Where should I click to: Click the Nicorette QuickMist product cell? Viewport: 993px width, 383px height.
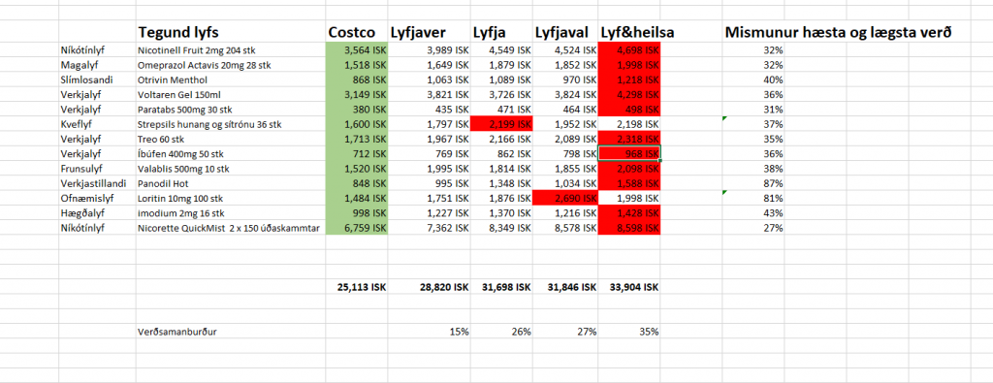pos(231,228)
